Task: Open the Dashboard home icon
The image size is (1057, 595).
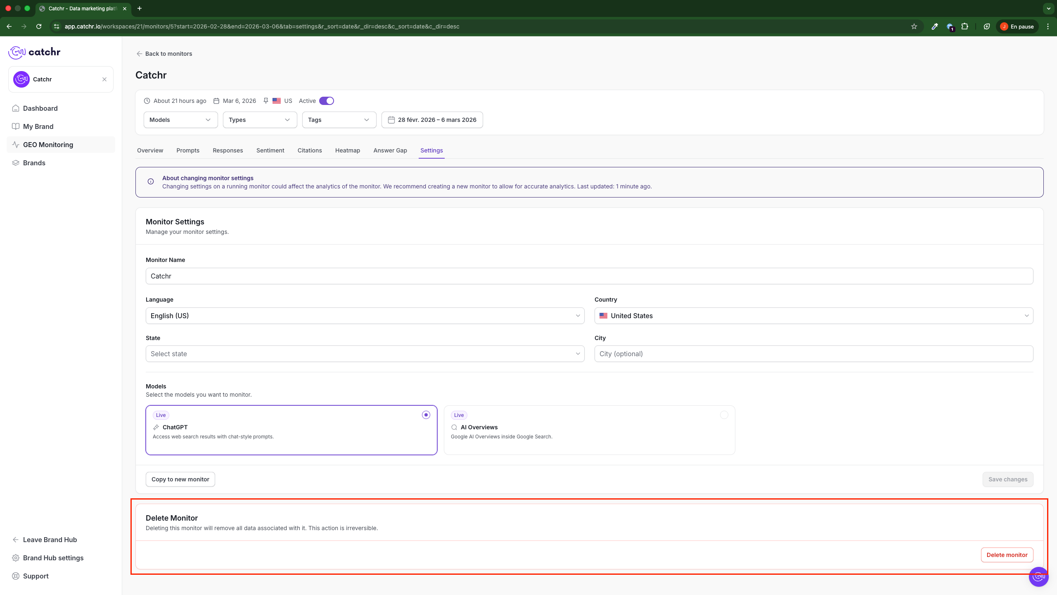Action: point(16,108)
